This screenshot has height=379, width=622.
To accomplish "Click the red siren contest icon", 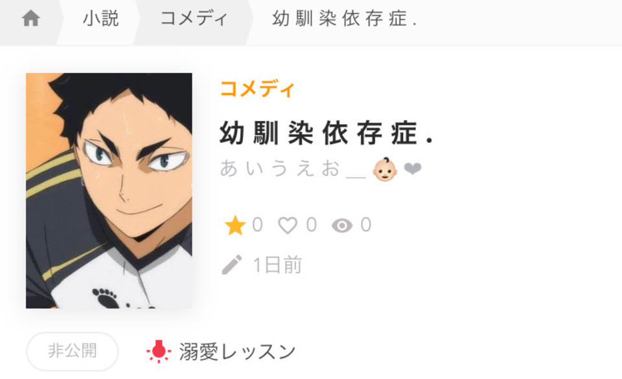I will click(159, 351).
